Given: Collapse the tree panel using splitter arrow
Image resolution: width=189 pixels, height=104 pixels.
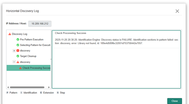Looking at the screenshot, I should click(x=51, y=59).
